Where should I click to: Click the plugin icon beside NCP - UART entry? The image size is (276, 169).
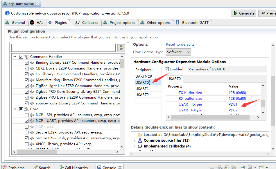pyautogui.click(x=32, y=120)
